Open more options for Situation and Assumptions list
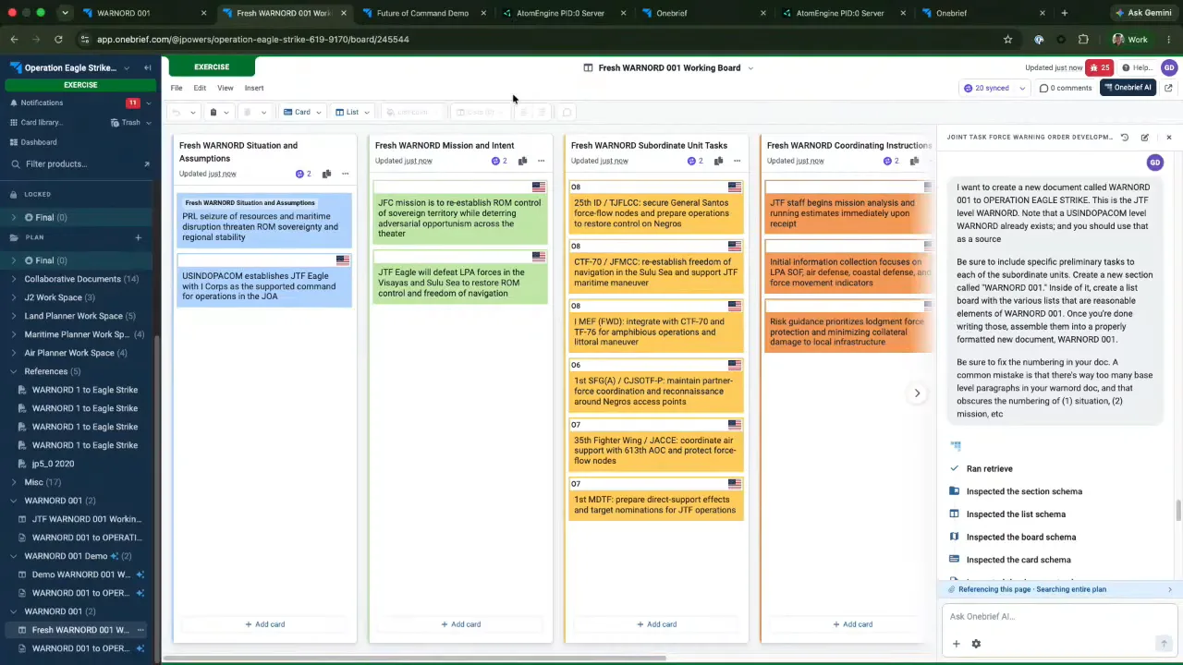This screenshot has height=665, width=1183. [345, 174]
